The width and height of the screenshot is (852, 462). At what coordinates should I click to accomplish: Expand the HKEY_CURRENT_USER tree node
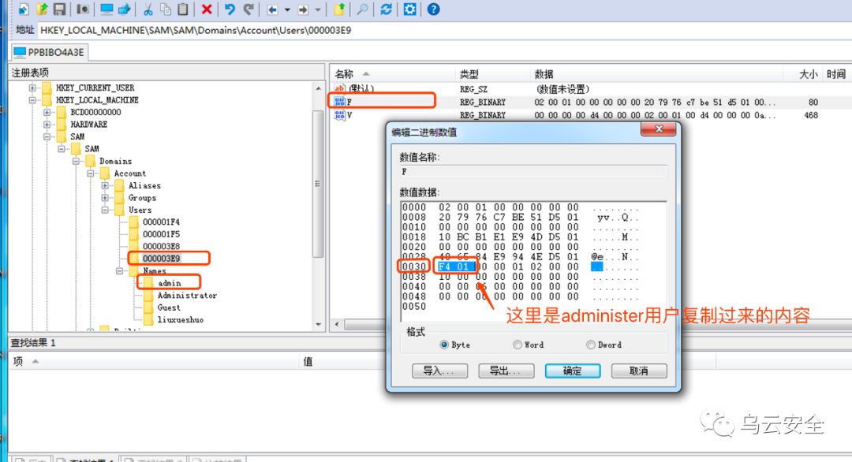click(32, 88)
